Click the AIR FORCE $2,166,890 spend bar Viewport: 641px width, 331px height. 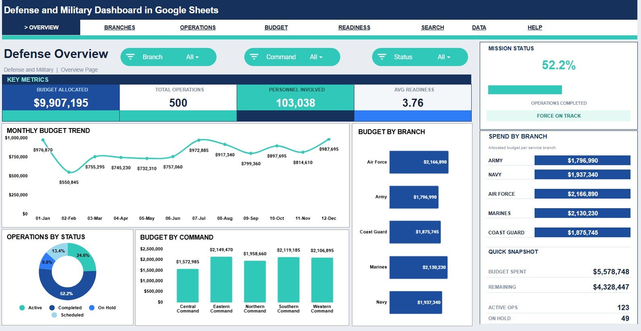coord(582,194)
